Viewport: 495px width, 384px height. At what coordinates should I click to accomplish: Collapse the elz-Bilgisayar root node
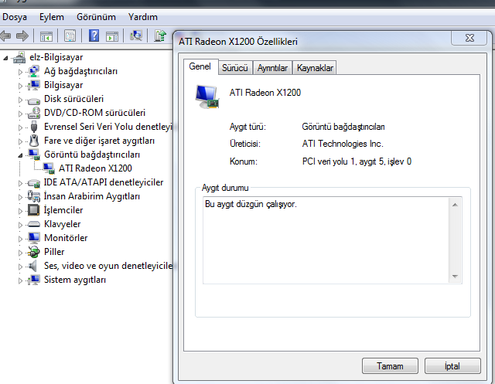point(5,58)
